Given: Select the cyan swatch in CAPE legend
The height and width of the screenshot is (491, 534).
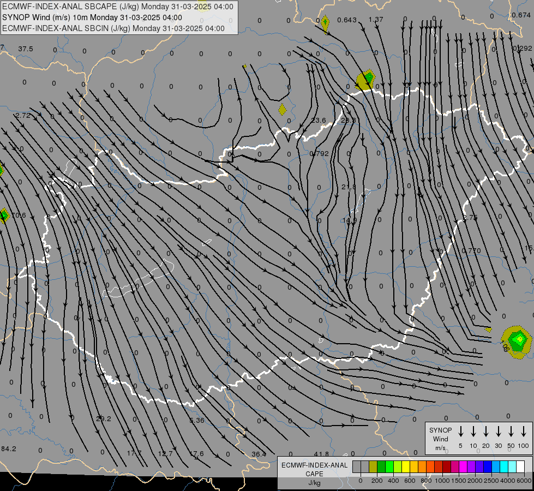Looking at the screenshot, I should coord(503,467).
